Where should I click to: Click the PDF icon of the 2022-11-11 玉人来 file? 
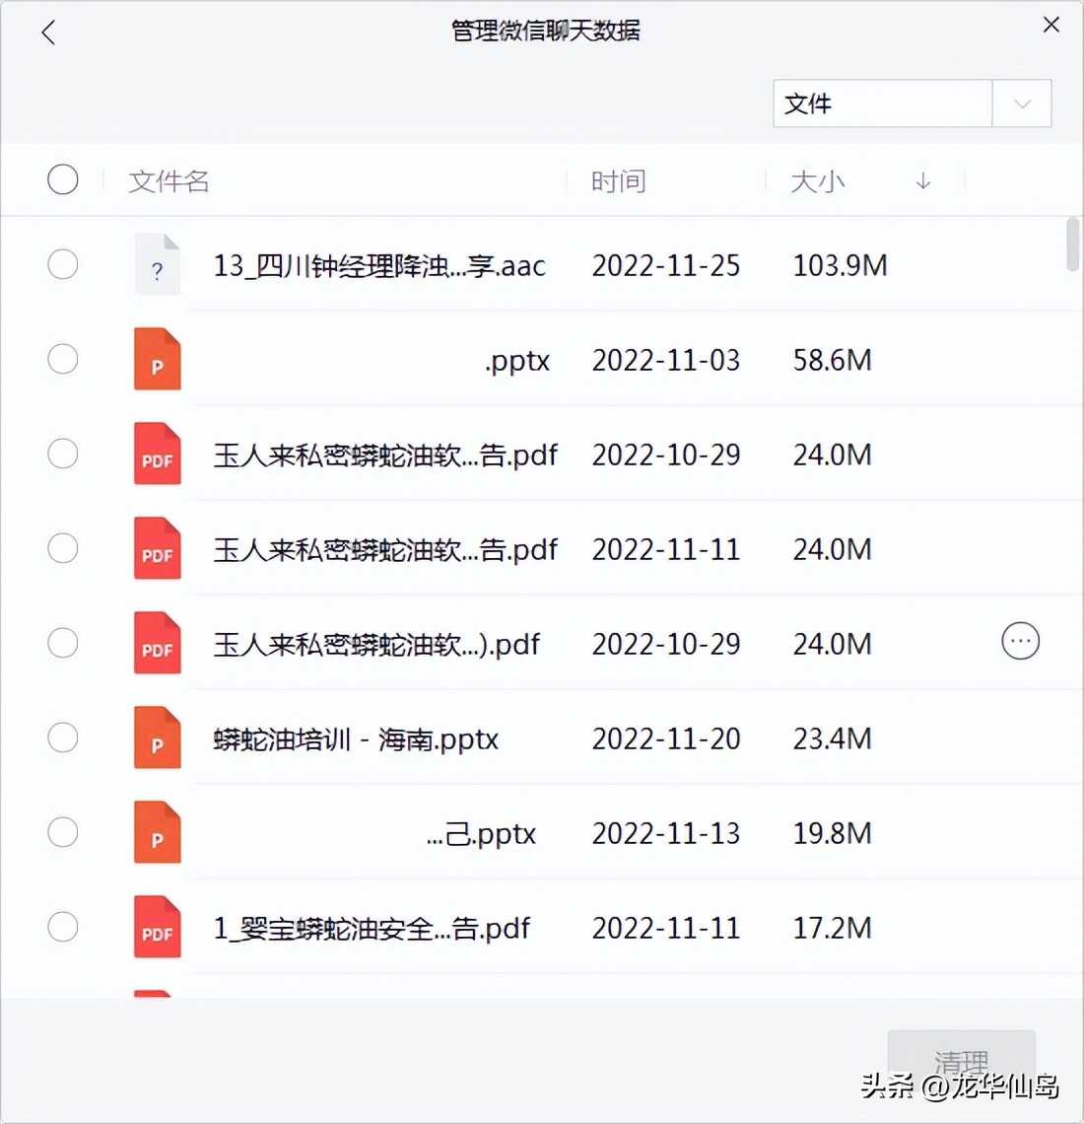(156, 548)
